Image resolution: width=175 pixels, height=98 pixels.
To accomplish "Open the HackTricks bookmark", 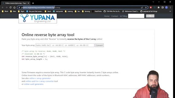I will tap(97, 11).
